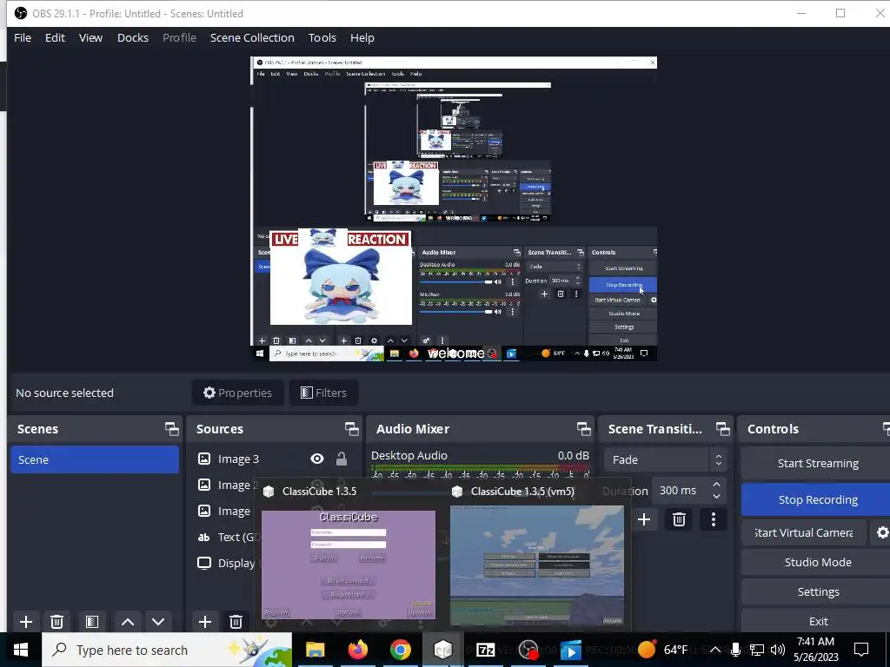The height and width of the screenshot is (667, 890).
Task: Add a new source with plus icon
Action: click(x=205, y=622)
